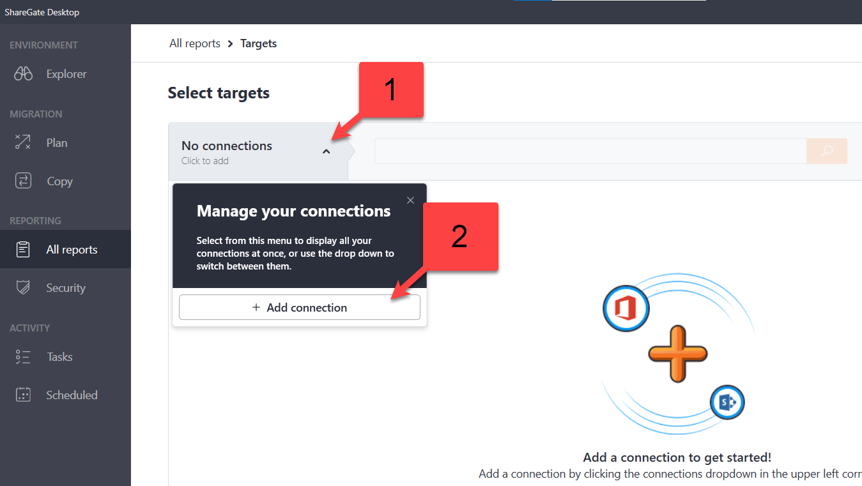Screen dimensions: 862x486
Task: Click the orange plus illustration
Action: tap(677, 353)
